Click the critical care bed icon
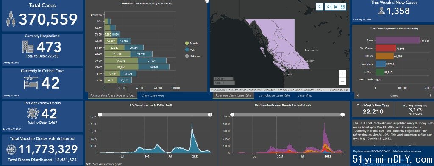 pyautogui.click(x=31, y=83)
